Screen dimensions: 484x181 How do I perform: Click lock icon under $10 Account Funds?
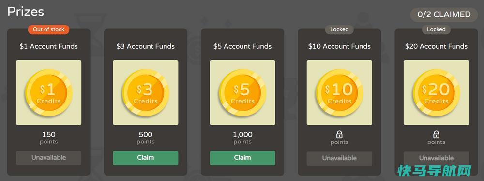point(339,134)
